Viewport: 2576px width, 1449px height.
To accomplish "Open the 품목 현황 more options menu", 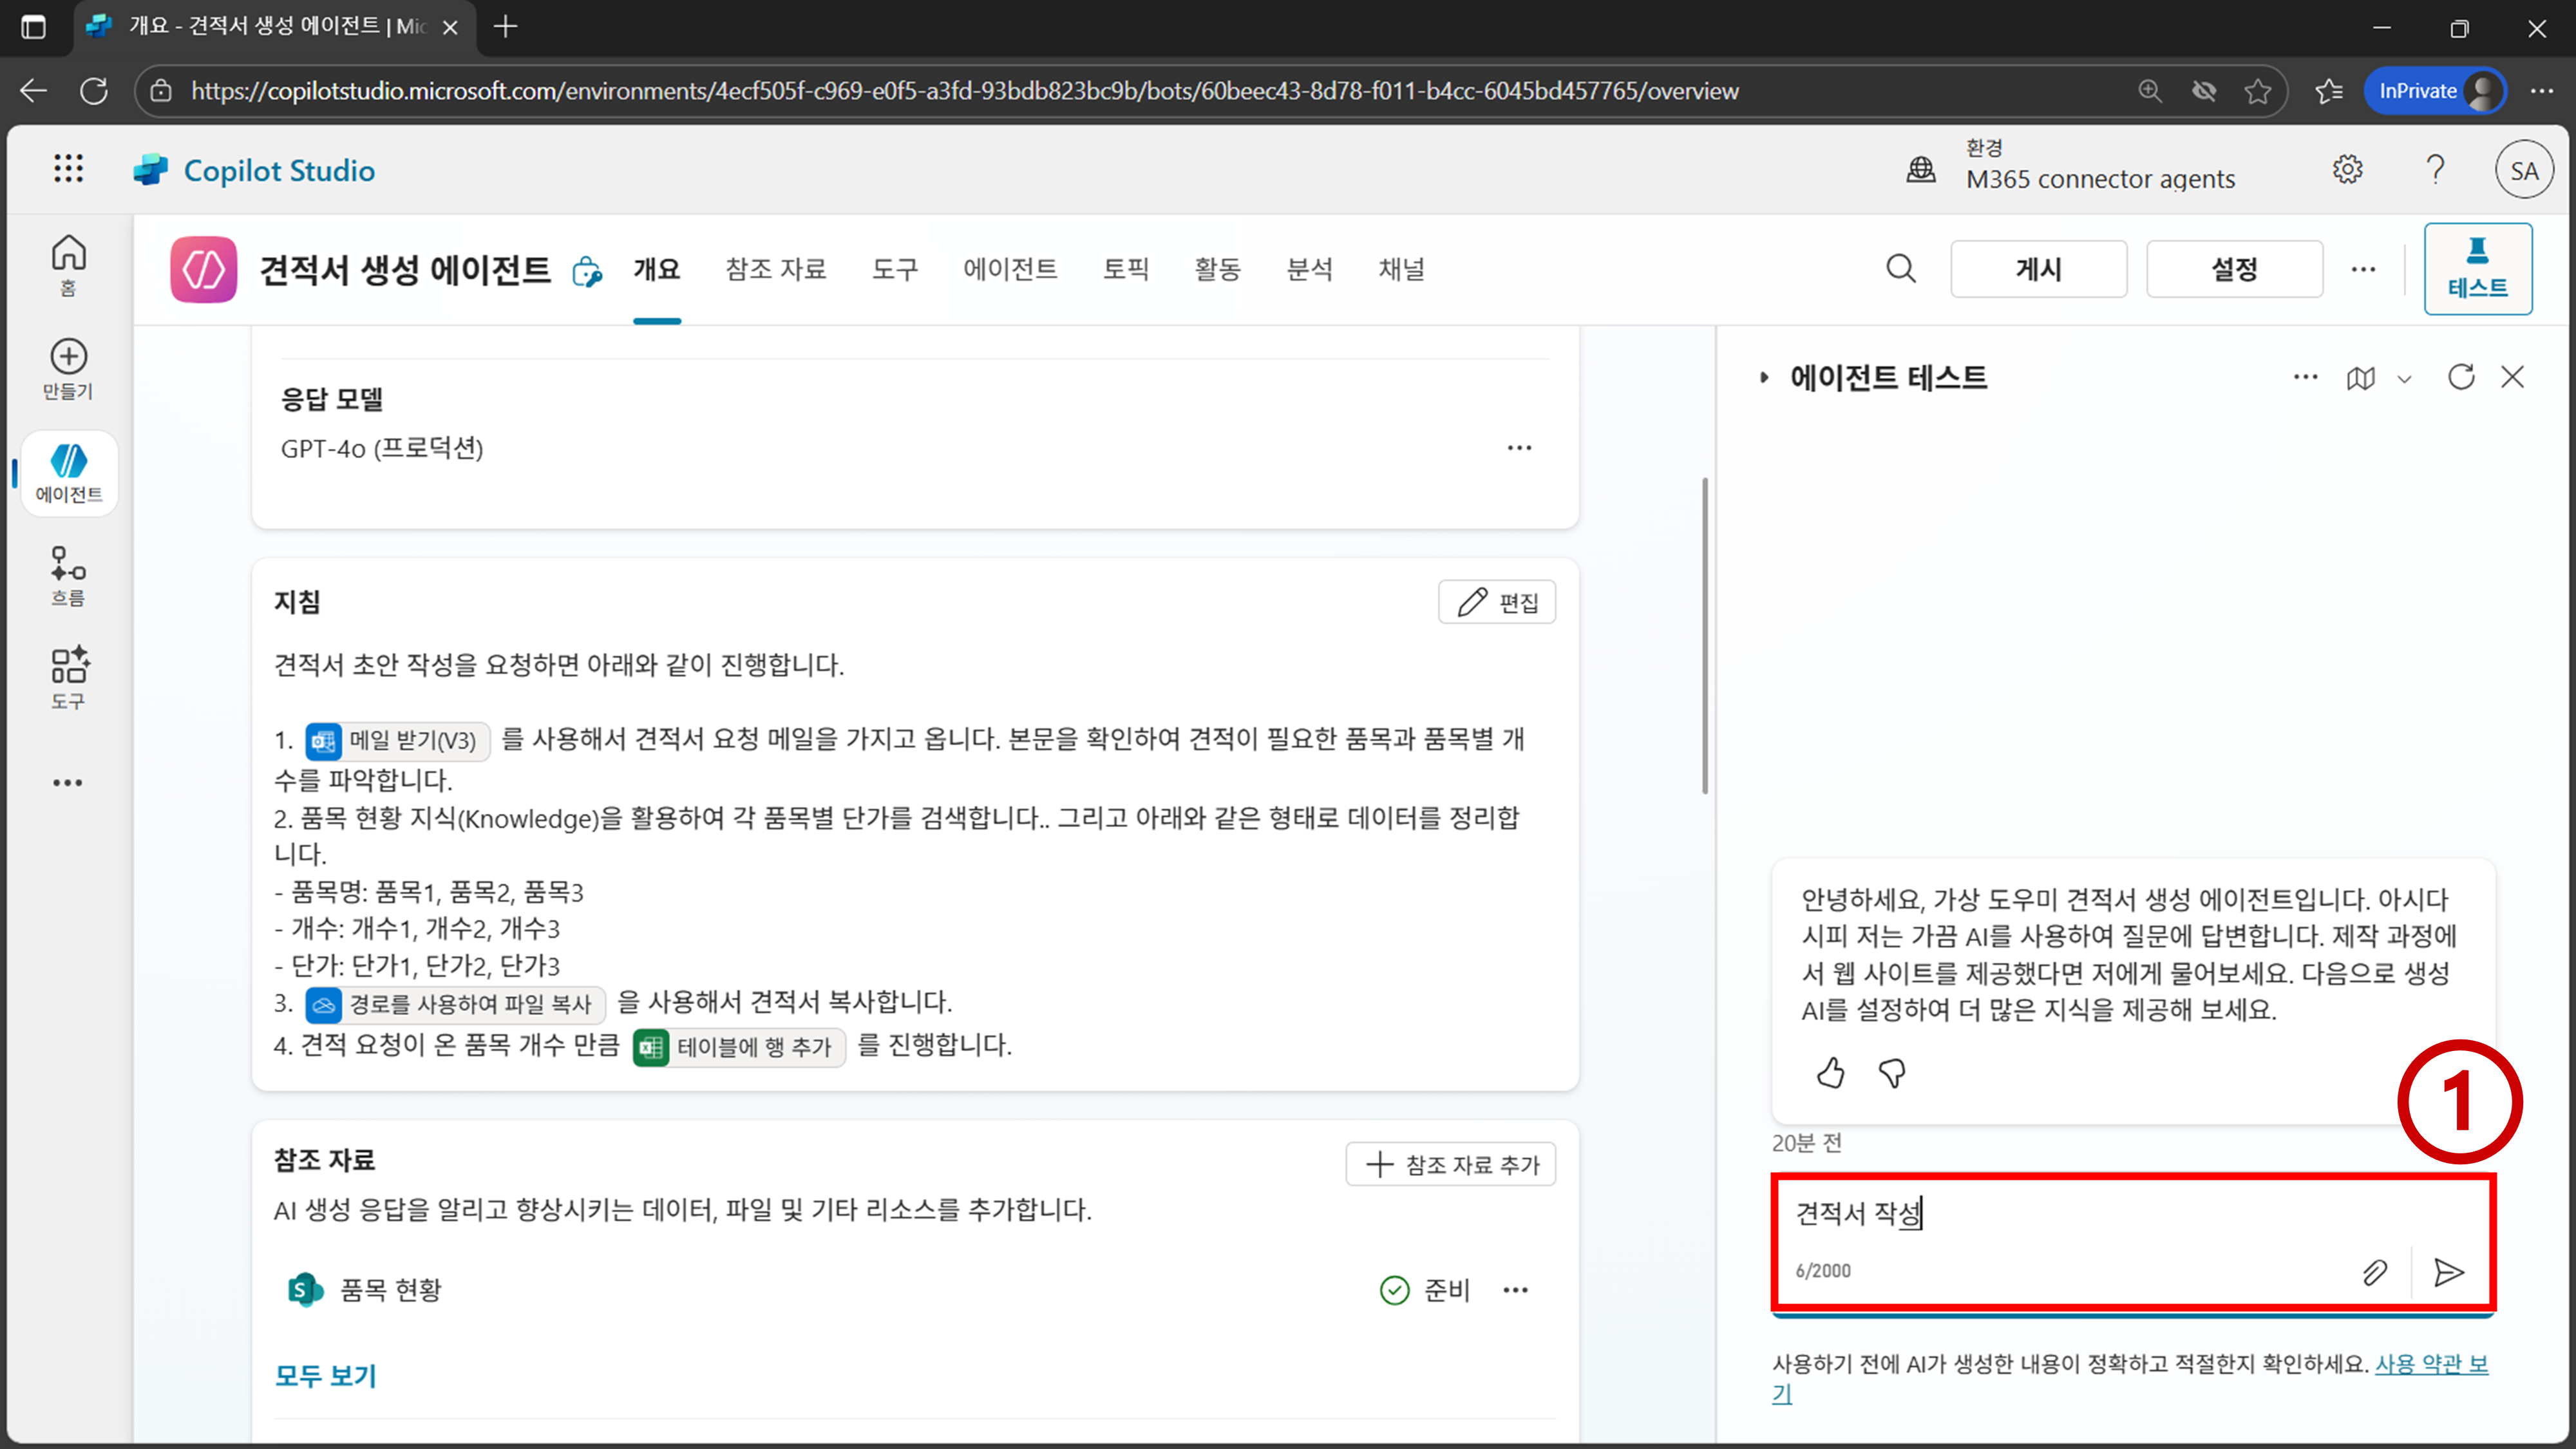I will 1515,1290.
